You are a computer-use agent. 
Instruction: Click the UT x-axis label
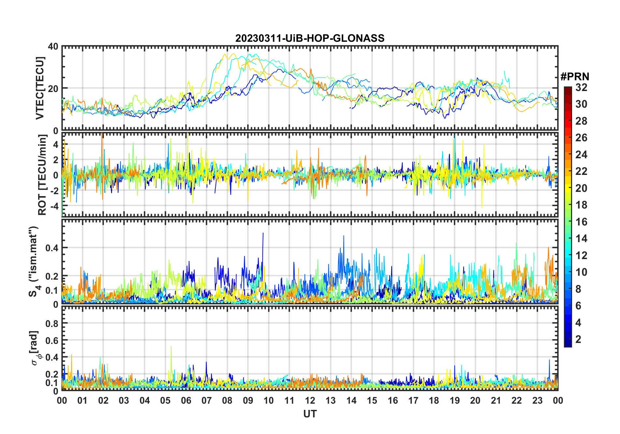310,414
